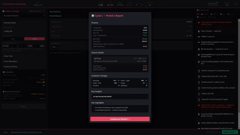Expand the Number Rules section
The height and width of the screenshot is (135, 240).
(x=10, y=23)
